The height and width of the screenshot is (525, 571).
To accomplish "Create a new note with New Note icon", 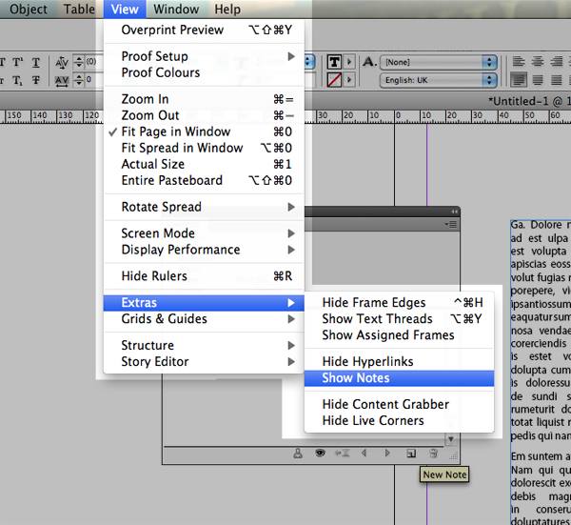I will click(x=411, y=454).
